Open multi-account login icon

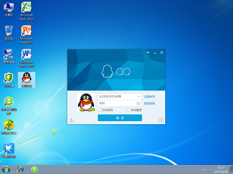point(72,120)
